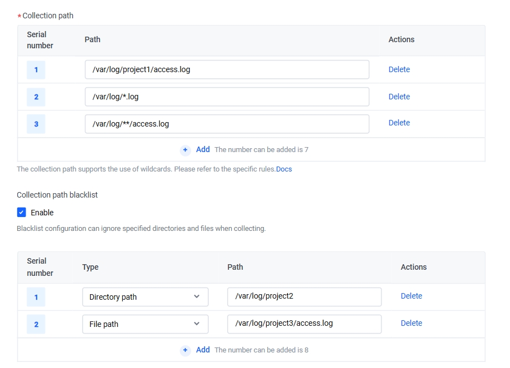Click chevron arrow on File path selector
The image size is (510, 368).
click(197, 324)
